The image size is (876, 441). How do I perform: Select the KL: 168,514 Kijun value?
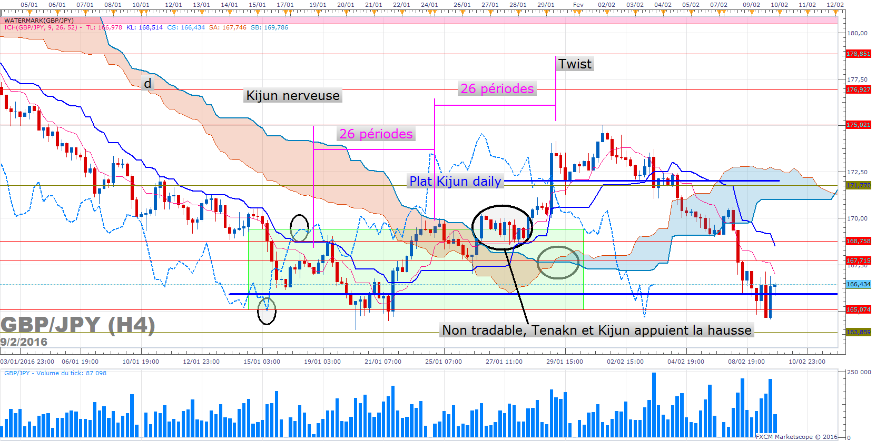click(x=144, y=27)
